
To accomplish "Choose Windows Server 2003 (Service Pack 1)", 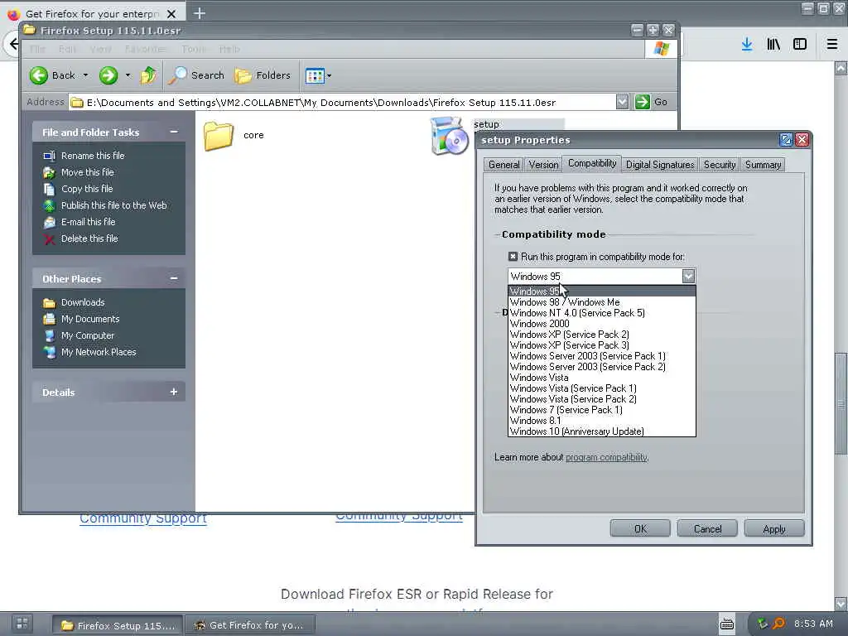I will tap(602, 356).
